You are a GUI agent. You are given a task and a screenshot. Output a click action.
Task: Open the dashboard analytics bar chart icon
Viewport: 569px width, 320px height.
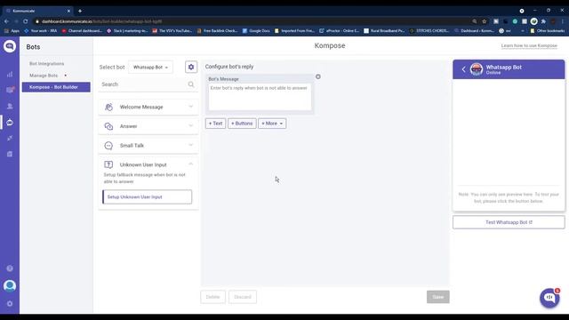(10, 75)
